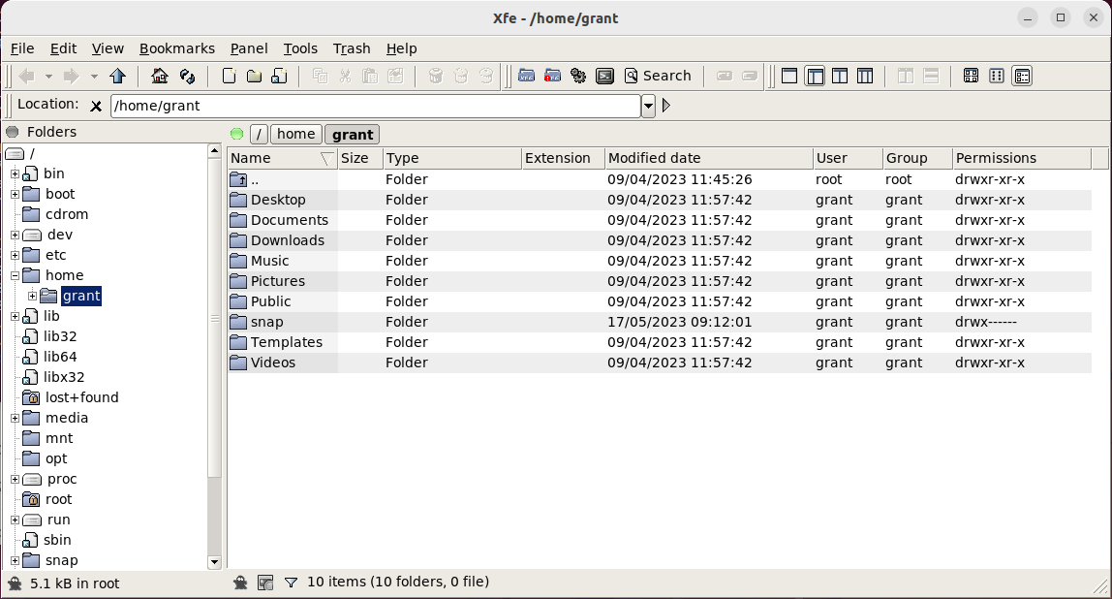This screenshot has width=1112, height=599.
Task: Select the home segment in the path bar
Action: (295, 134)
